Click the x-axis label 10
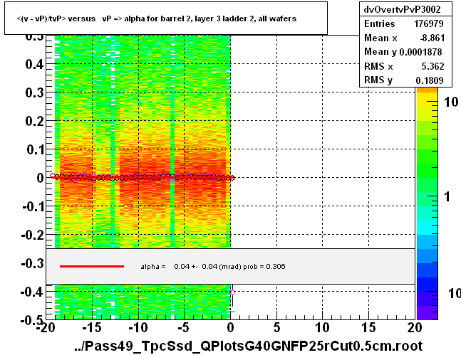This screenshot has height=355, width=461. pyautogui.click(x=323, y=328)
